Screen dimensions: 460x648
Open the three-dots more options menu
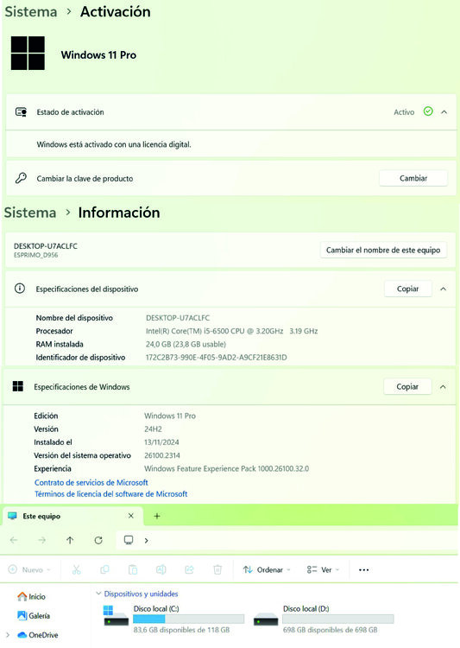(364, 570)
